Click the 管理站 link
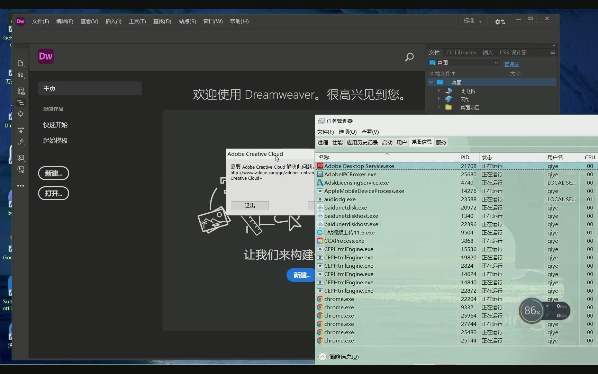Image resolution: width=598 pixels, height=374 pixels. click(511, 64)
